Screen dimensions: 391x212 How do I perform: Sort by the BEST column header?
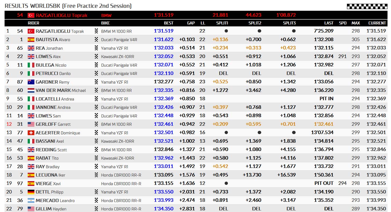pos(168,23)
